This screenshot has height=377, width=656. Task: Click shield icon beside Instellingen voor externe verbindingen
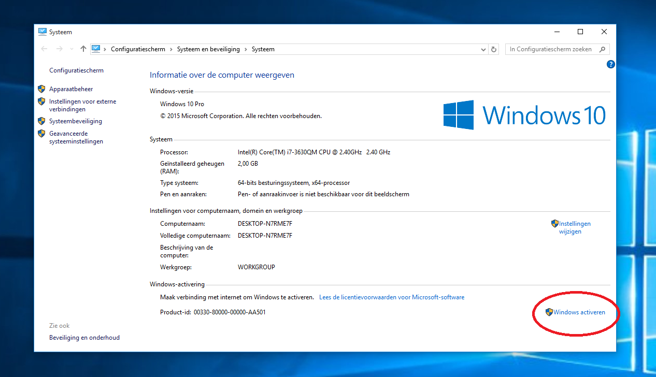tap(42, 101)
